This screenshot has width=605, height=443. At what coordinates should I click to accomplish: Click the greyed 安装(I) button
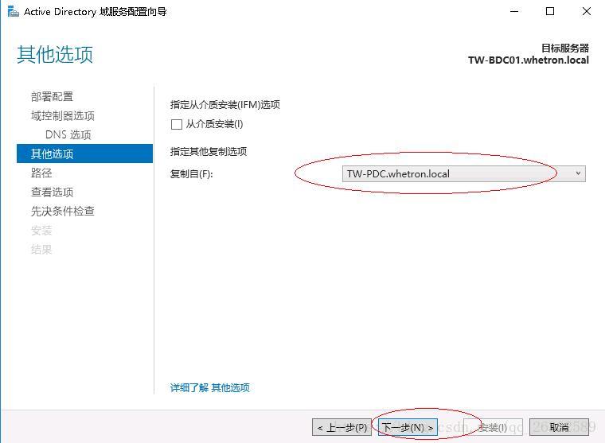[493, 427]
